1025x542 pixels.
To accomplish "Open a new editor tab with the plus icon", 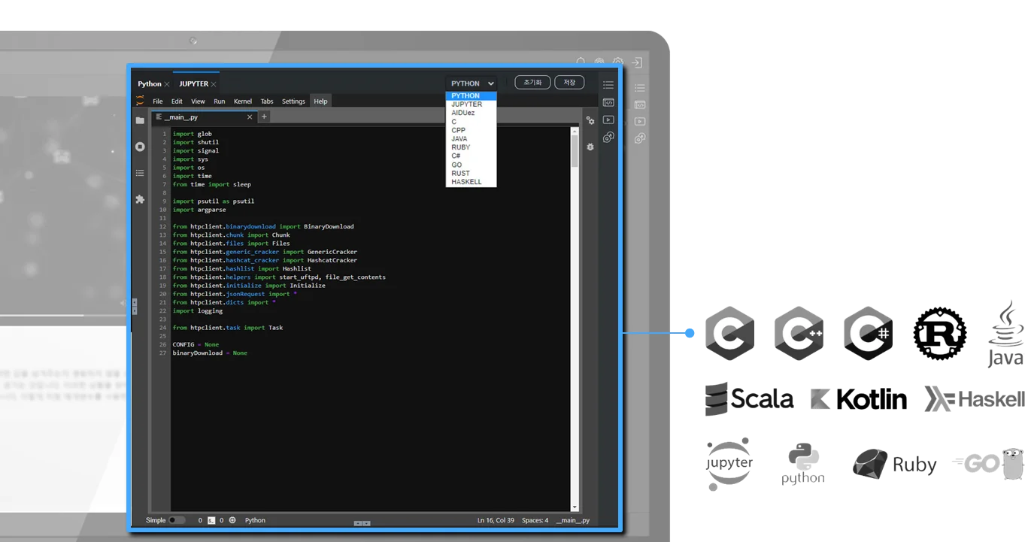I will 263,117.
